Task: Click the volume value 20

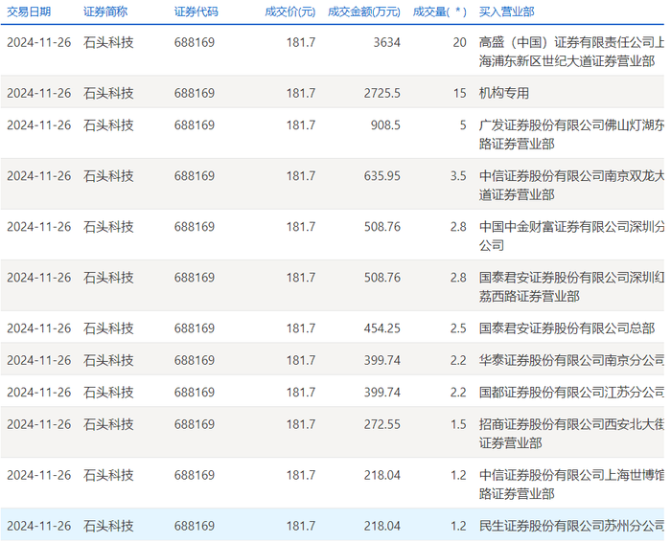Action: coord(459,42)
